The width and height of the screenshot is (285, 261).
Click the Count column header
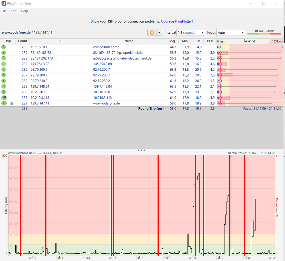[x=22, y=41]
